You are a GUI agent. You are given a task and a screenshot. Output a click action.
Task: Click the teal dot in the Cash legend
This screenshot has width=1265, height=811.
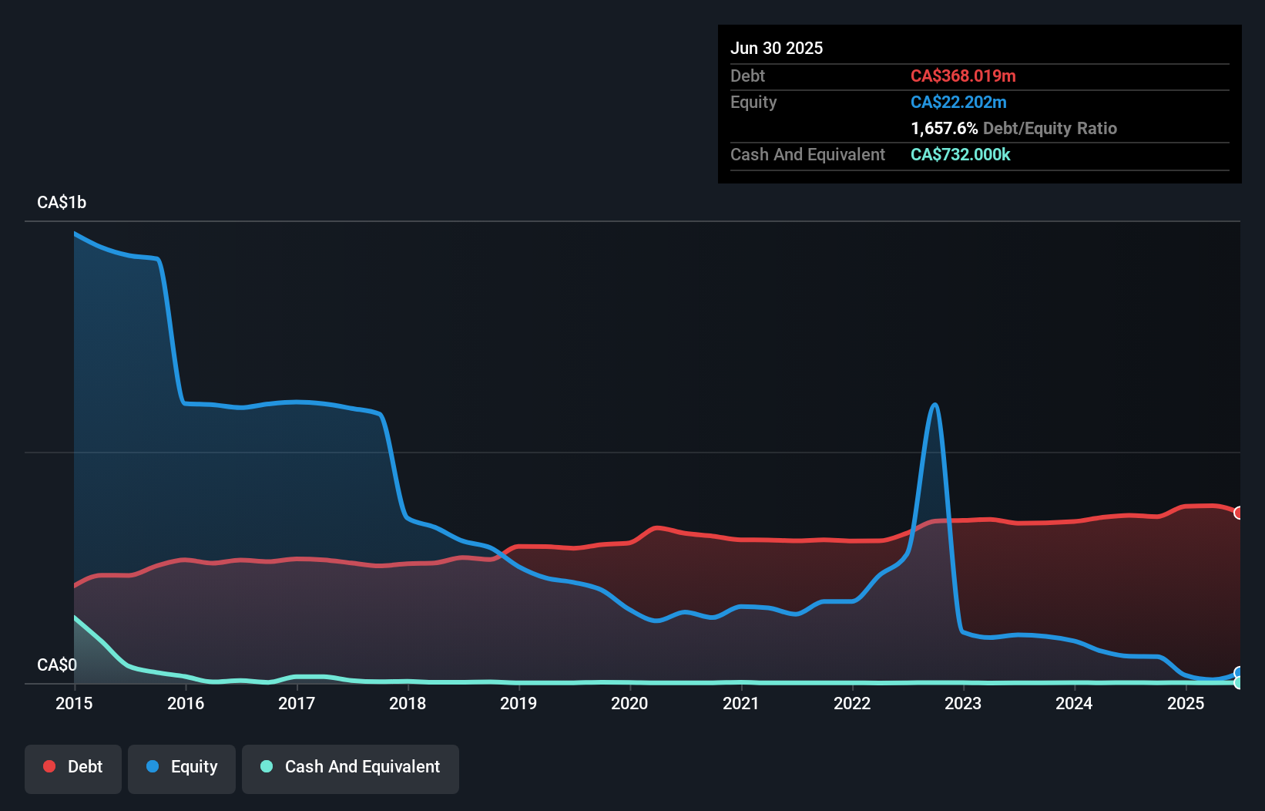coord(267,766)
